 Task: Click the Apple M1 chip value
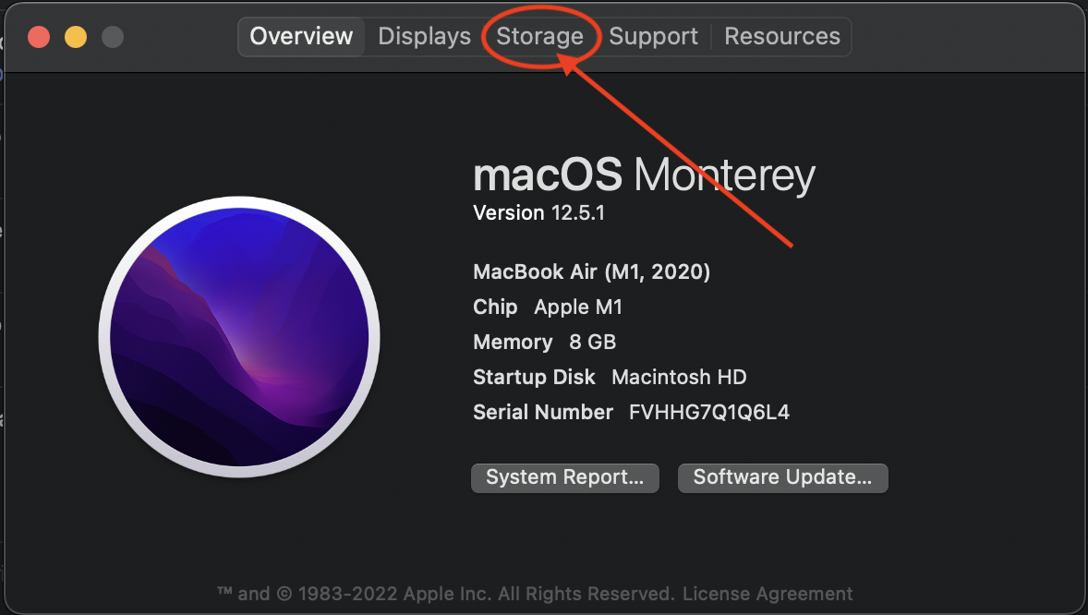[x=578, y=307]
